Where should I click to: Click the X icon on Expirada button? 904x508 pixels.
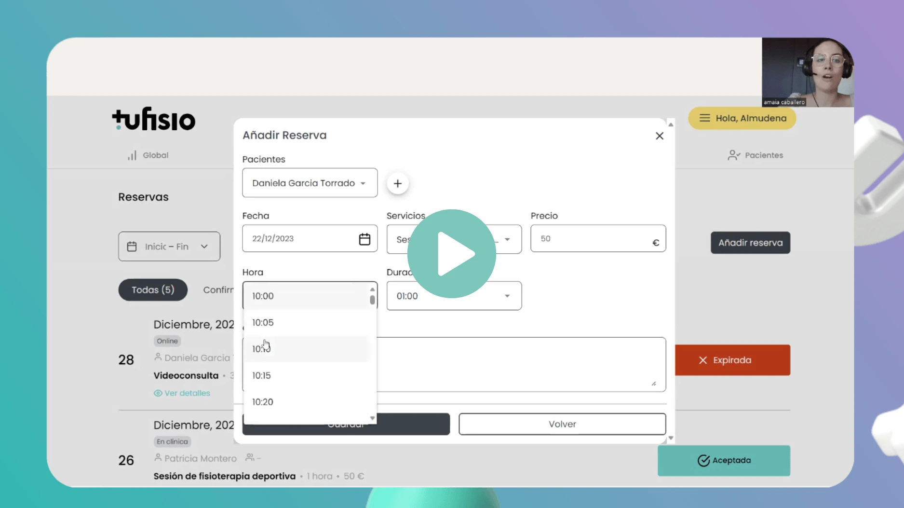tap(703, 360)
